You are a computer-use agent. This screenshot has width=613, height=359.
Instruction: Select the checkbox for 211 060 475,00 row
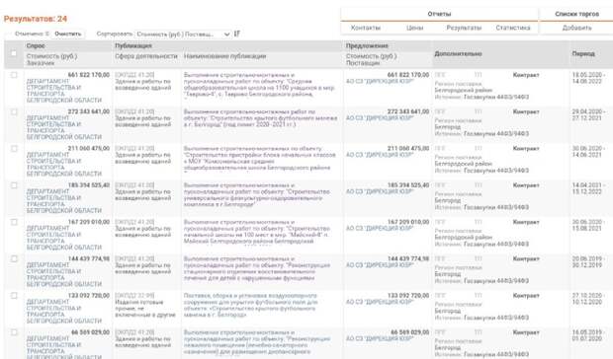[x=14, y=149]
